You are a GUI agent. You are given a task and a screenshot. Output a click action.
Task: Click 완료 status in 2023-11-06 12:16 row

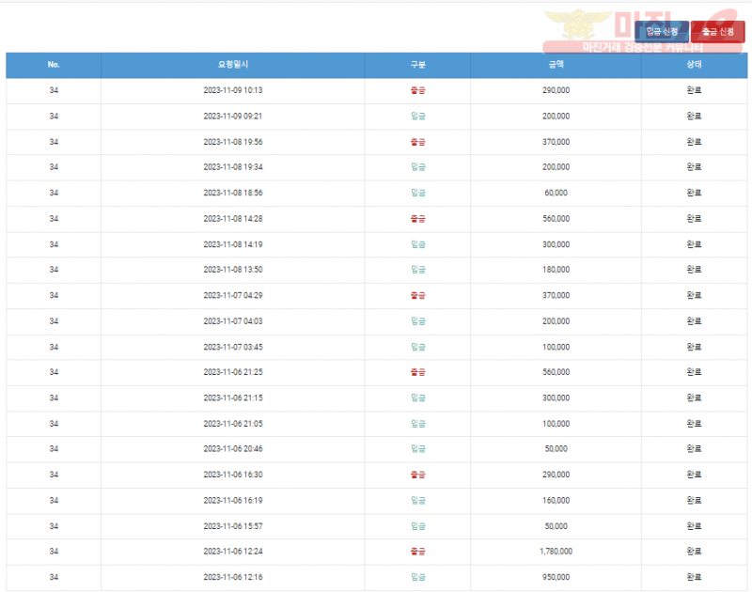pyautogui.click(x=694, y=577)
